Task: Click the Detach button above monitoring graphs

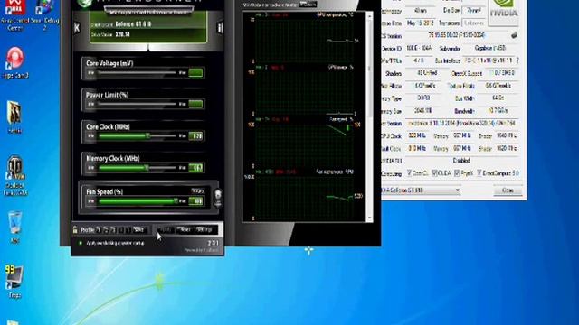Action: [x=308, y=5]
